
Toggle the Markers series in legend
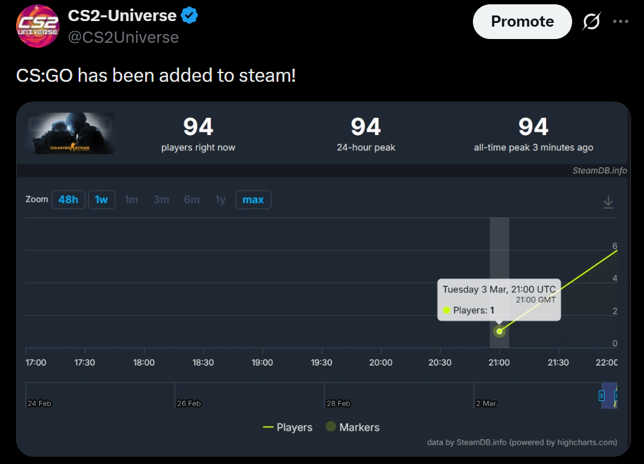352,427
